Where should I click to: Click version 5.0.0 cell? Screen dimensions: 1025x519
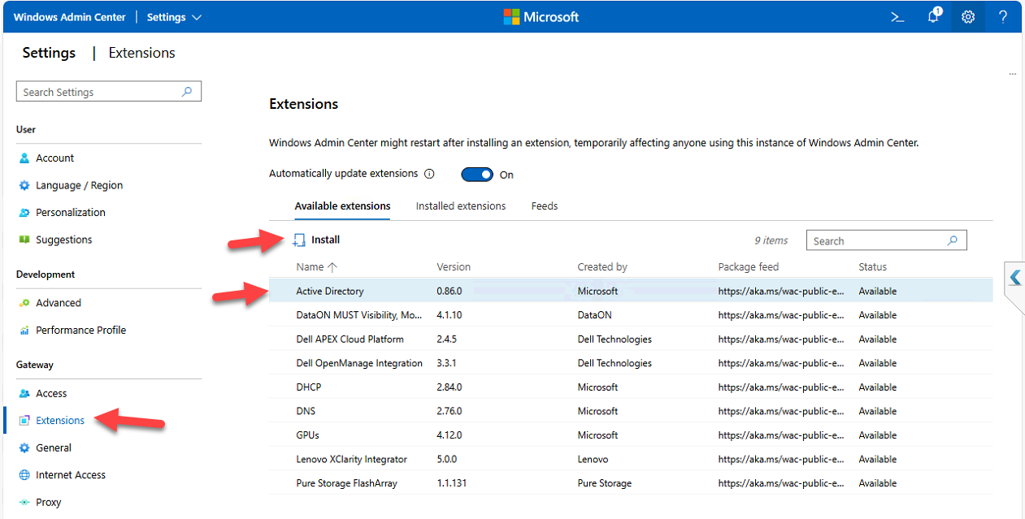[x=447, y=460]
